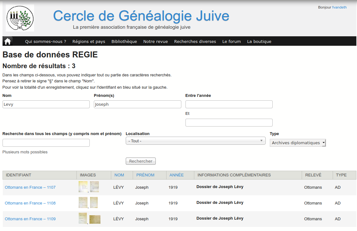Open the Recherches diverses menu
The height and width of the screenshot is (231, 357).
pyautogui.click(x=195, y=41)
